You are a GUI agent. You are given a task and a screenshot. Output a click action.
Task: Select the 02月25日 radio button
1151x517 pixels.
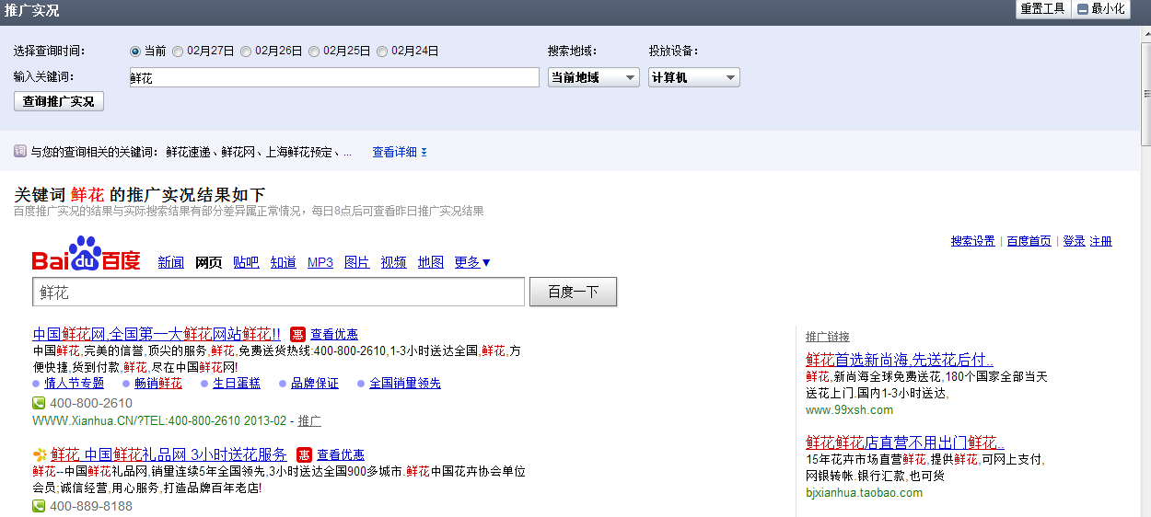tap(314, 52)
